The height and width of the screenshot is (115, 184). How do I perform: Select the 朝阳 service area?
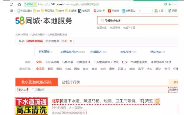point(51,69)
